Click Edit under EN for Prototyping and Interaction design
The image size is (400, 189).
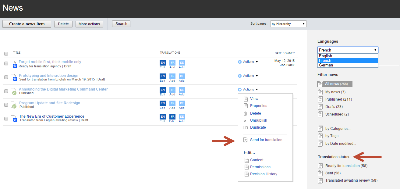(x=163, y=81)
